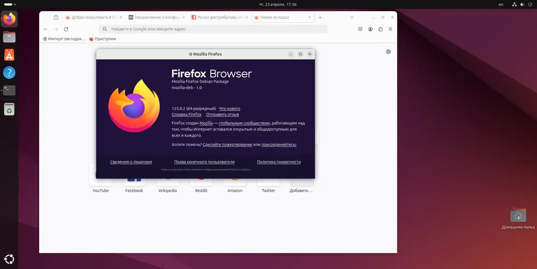Click the Firefox logo in the About dialog
The image size is (537, 269).
click(x=134, y=106)
